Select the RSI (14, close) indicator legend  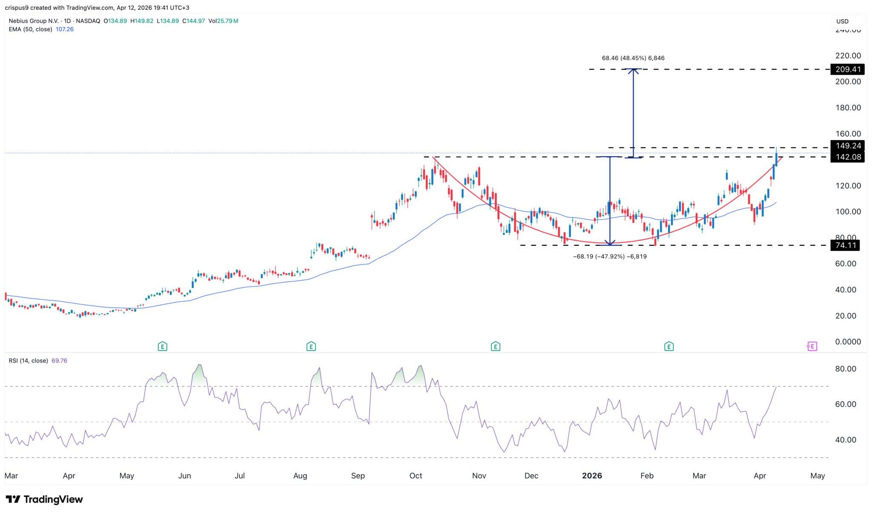(x=28, y=361)
